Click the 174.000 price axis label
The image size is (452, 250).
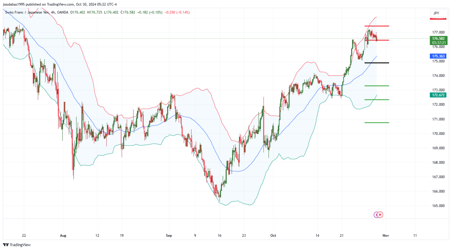(x=438, y=75)
